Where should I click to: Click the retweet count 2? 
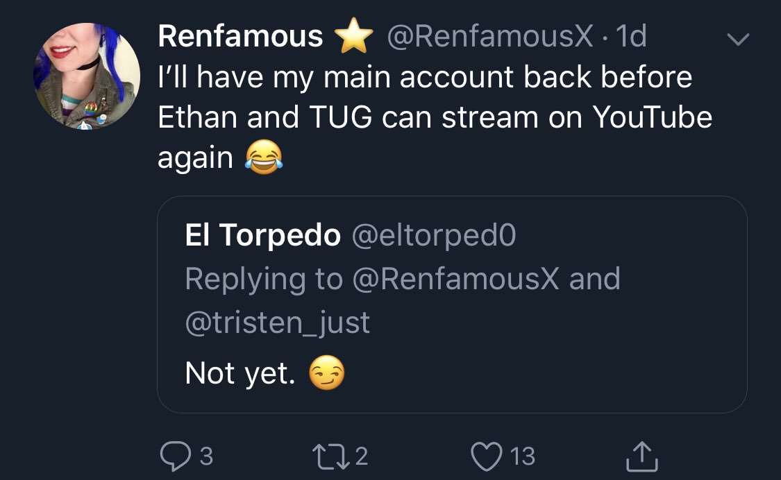(x=362, y=456)
